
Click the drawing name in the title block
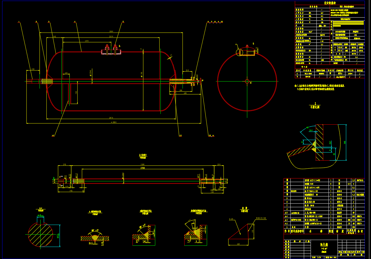(324, 244)
